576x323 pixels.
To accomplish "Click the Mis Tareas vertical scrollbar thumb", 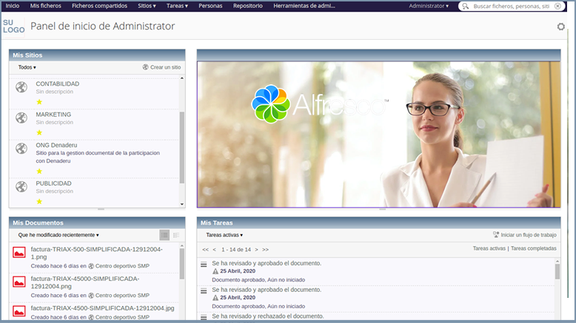I will 557,272.
